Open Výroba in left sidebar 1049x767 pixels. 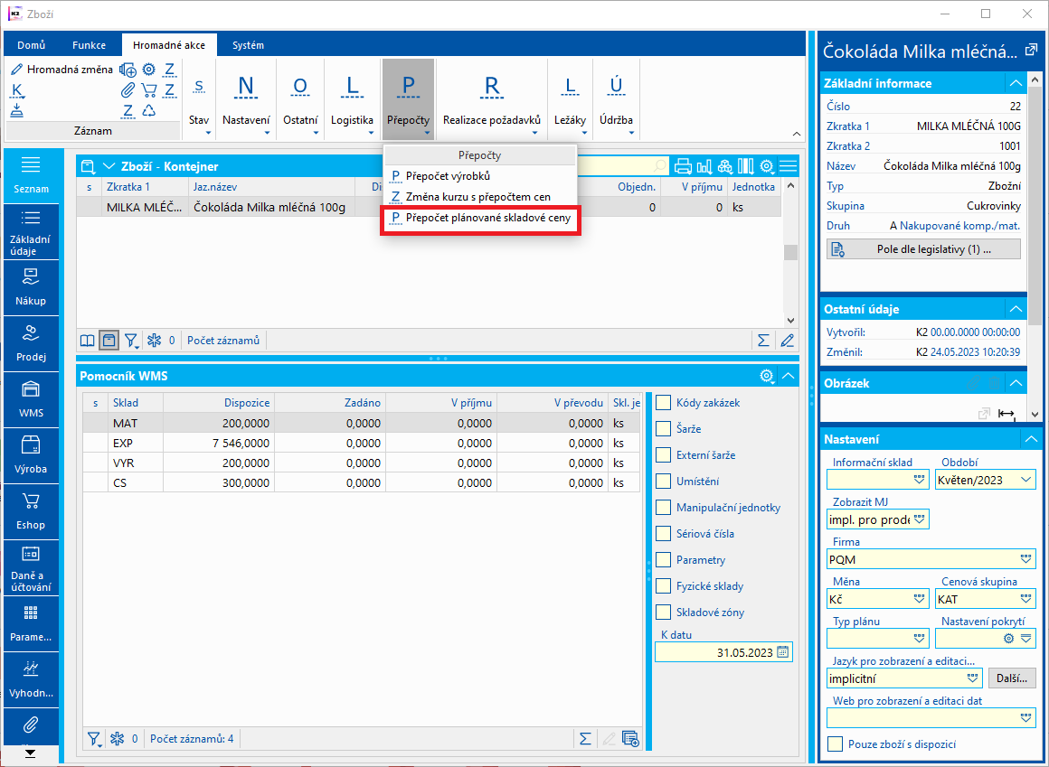coord(31,455)
